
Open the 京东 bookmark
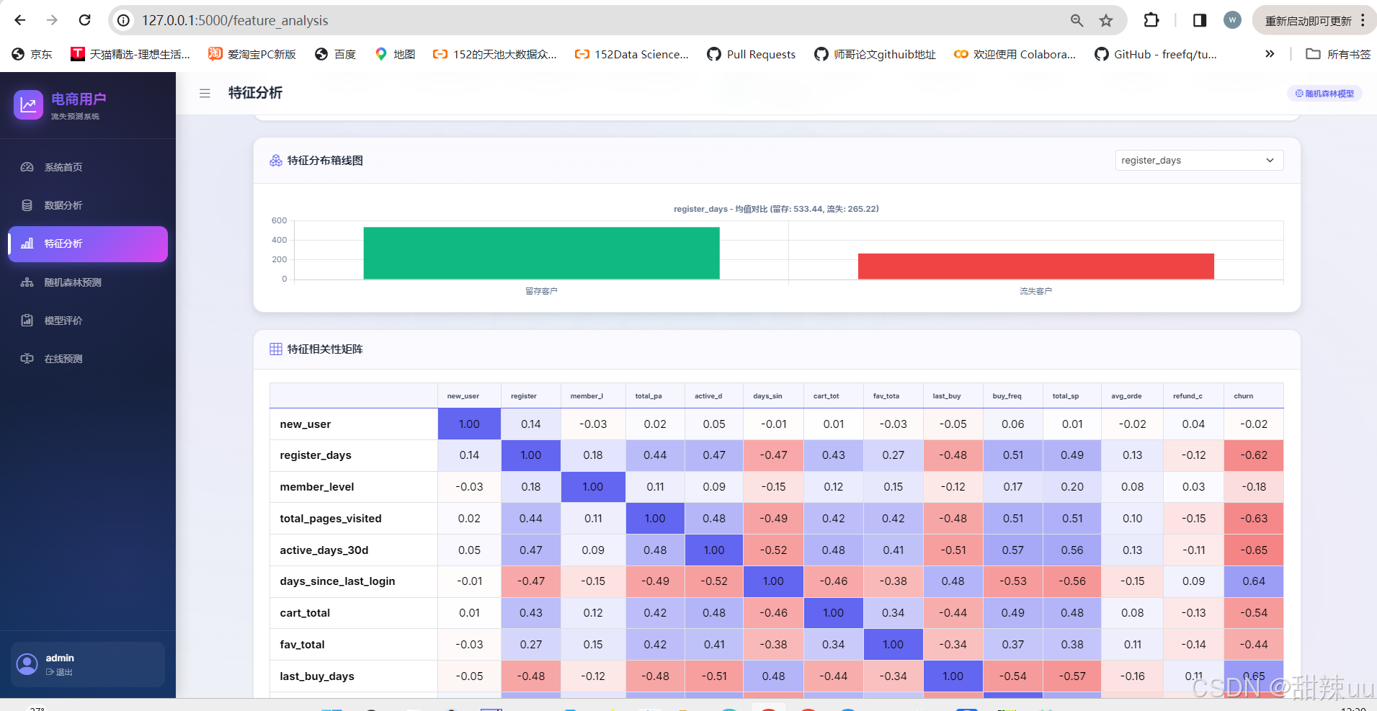pyautogui.click(x=32, y=54)
